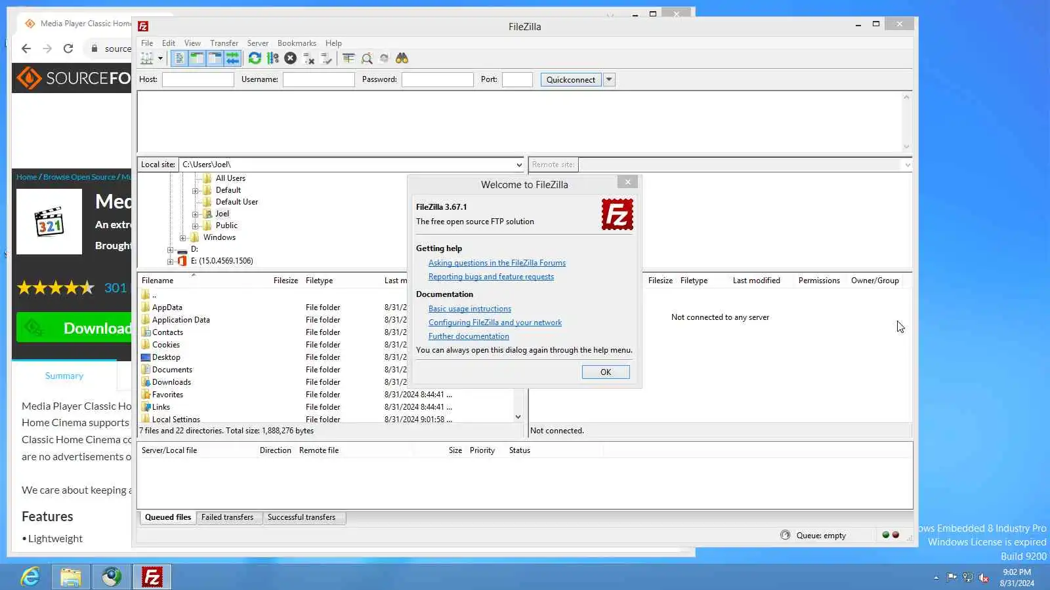Refresh the file and folder lists

tap(255, 58)
